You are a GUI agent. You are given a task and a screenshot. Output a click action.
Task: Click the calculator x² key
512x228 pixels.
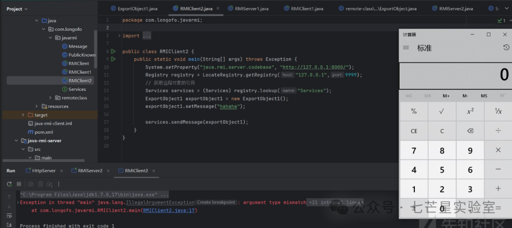pyautogui.click(x=470, y=111)
